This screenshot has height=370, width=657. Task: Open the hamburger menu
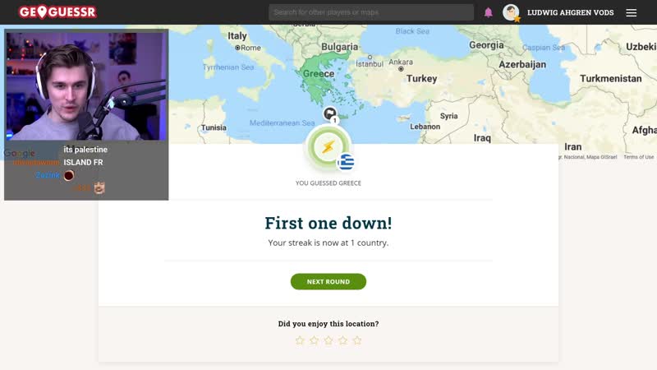(x=631, y=12)
